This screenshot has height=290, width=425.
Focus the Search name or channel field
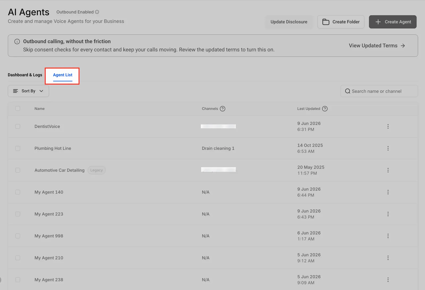(379, 91)
